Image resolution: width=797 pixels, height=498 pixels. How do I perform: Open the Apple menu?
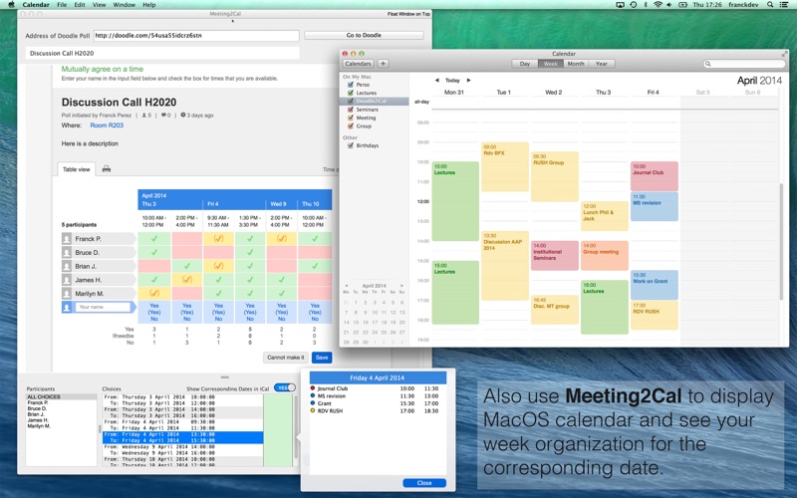(x=11, y=5)
